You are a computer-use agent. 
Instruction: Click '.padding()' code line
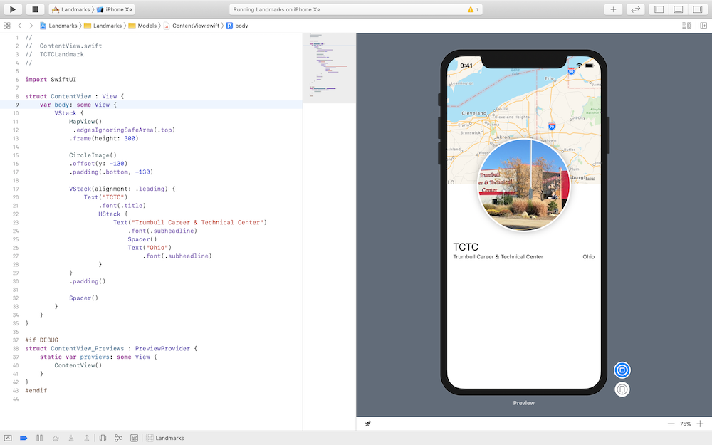(x=87, y=281)
